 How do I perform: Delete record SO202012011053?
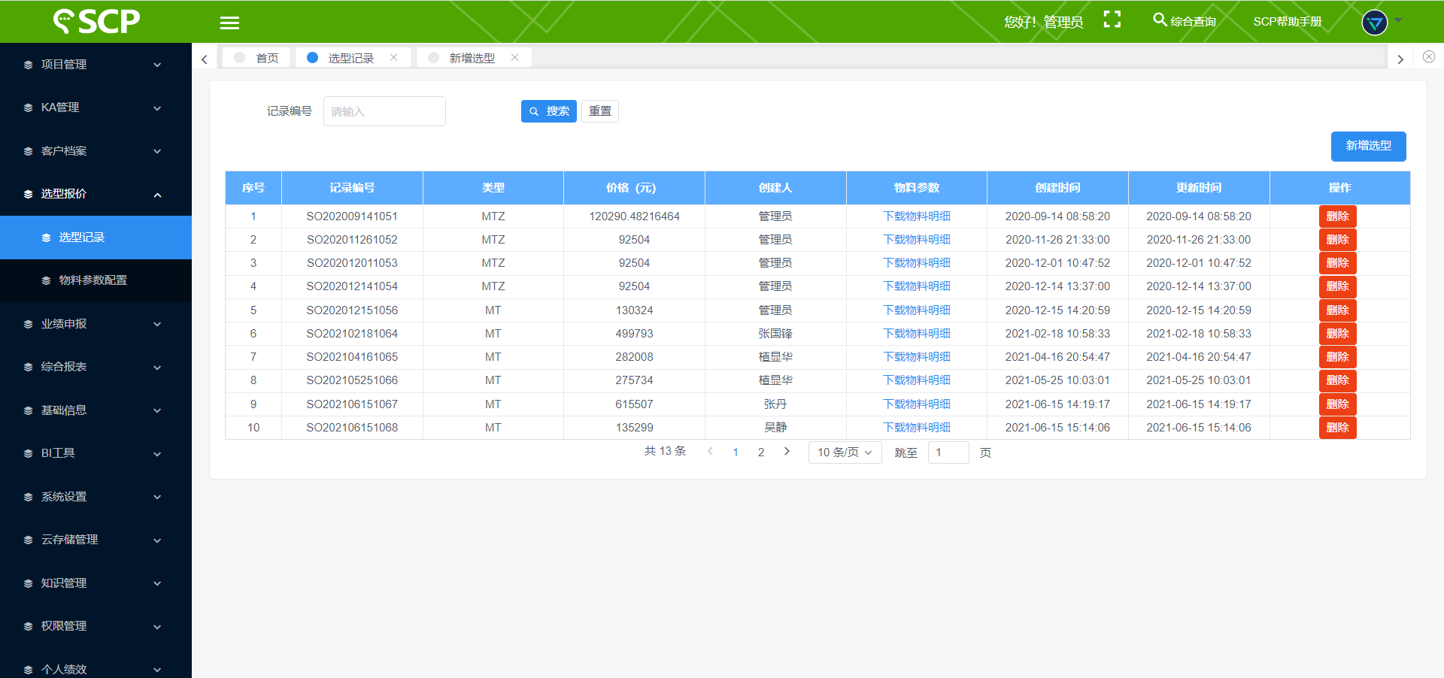click(1337, 263)
